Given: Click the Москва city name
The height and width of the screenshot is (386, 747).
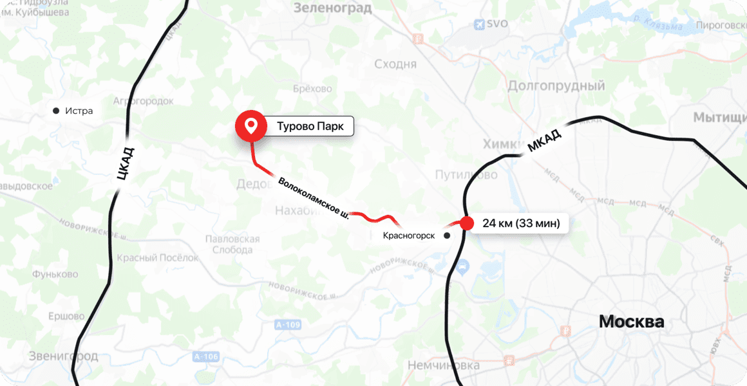Looking at the screenshot, I should (631, 322).
